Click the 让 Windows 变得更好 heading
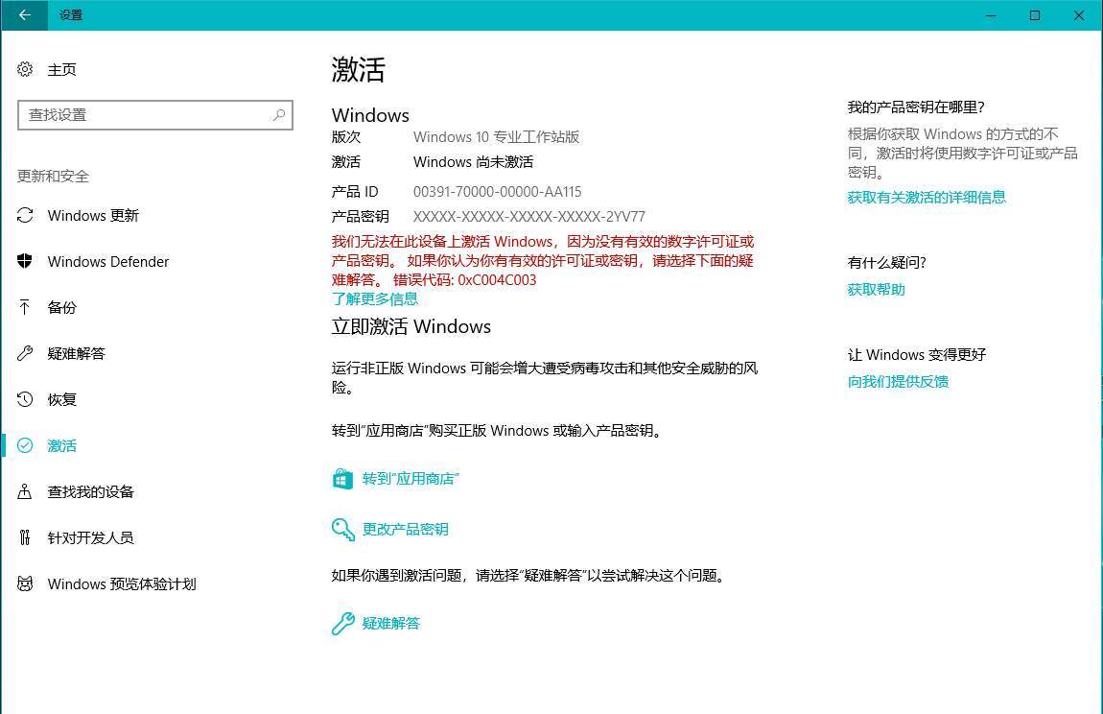This screenshot has width=1103, height=714. tap(917, 355)
